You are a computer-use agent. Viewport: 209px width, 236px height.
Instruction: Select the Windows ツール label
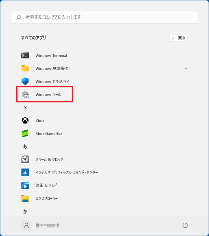coord(48,95)
